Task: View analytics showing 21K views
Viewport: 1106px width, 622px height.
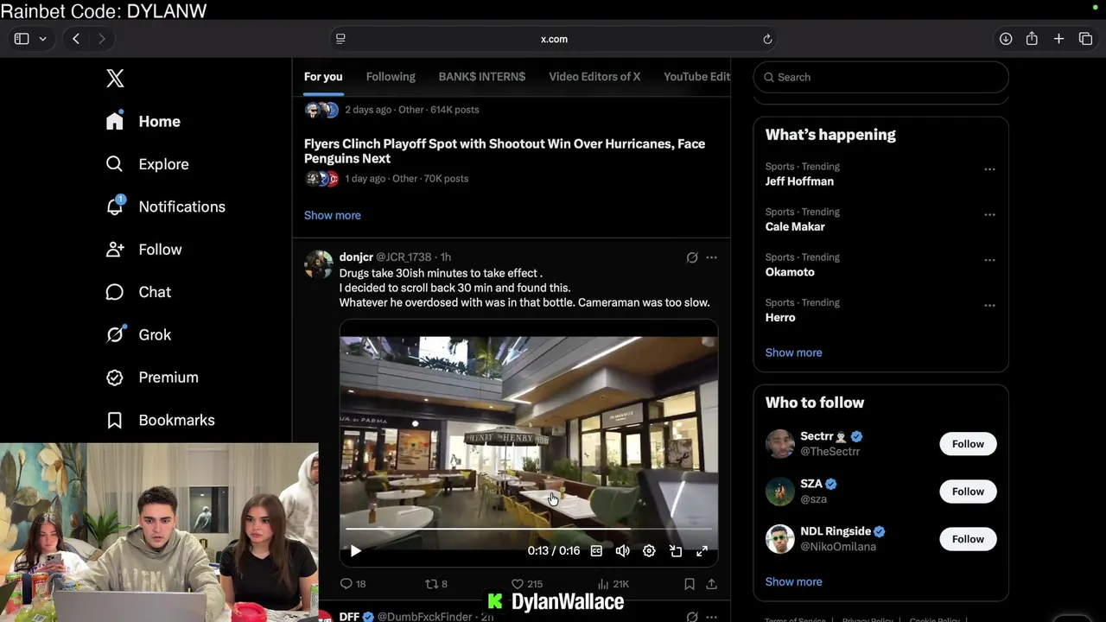Action: (x=613, y=584)
